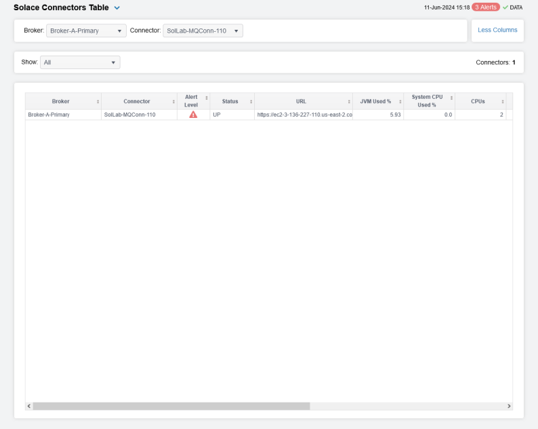Open the Show filter dropdown
This screenshot has height=429, width=538.
[x=80, y=62]
